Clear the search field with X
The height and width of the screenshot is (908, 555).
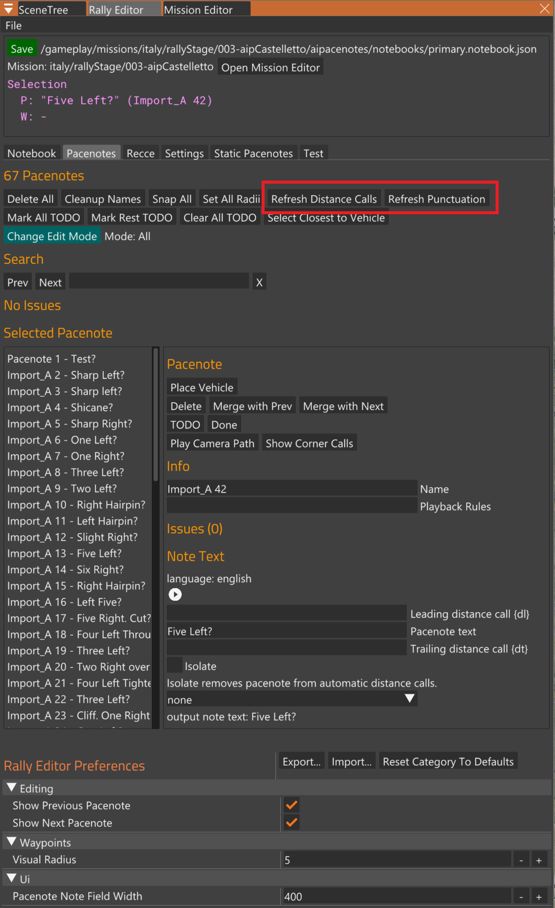click(x=259, y=282)
